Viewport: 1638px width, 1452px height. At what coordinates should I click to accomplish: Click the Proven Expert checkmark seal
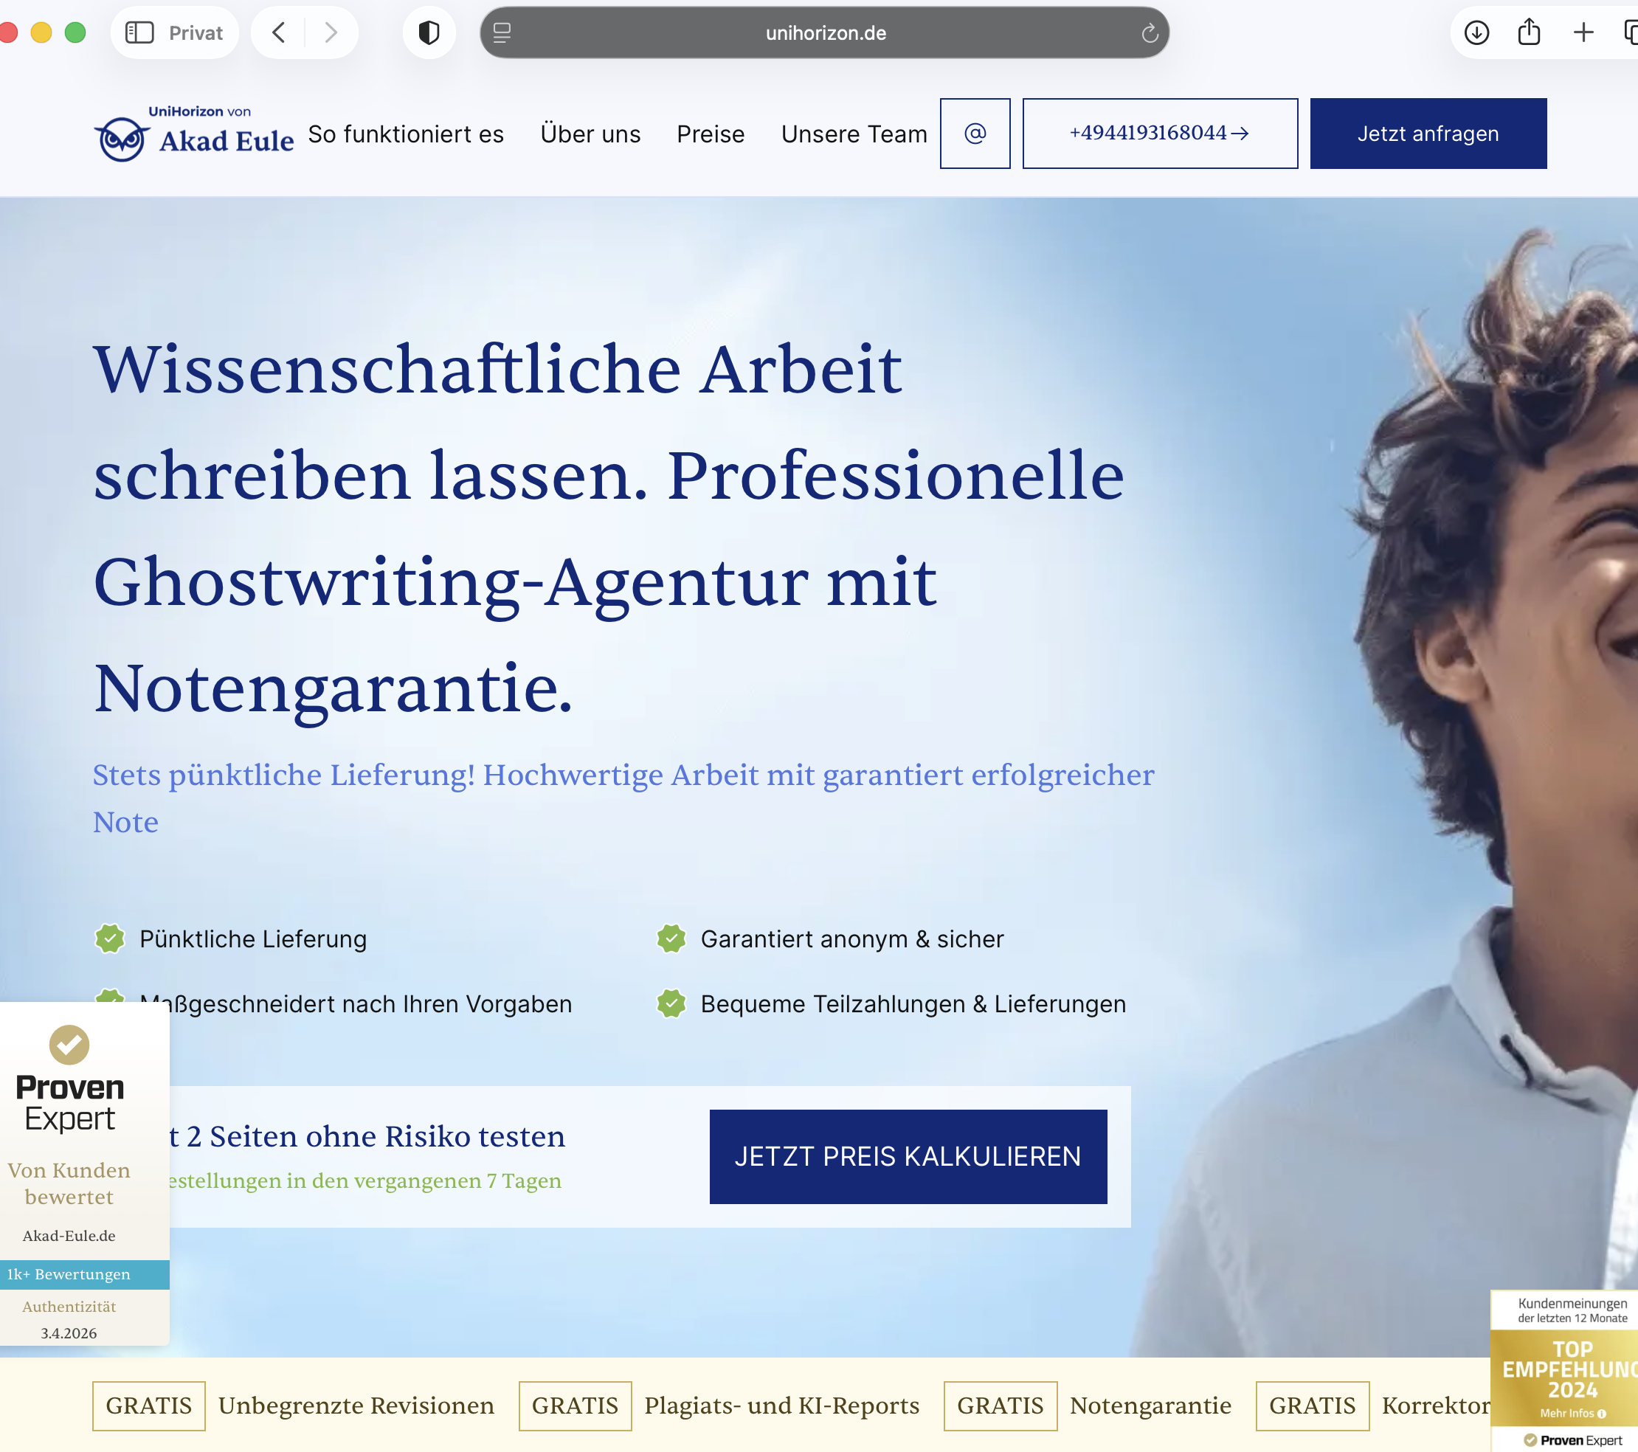(x=69, y=1045)
